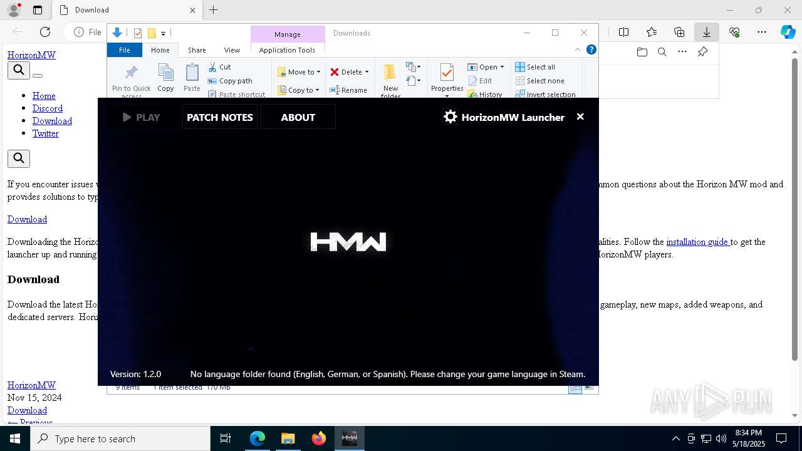The image size is (802, 451).
Task: Open a new Edge tab
Action: click(x=214, y=10)
